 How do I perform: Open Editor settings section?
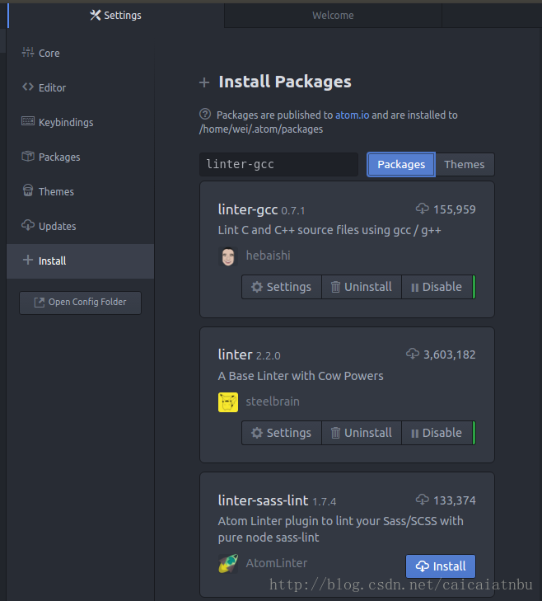pos(52,87)
